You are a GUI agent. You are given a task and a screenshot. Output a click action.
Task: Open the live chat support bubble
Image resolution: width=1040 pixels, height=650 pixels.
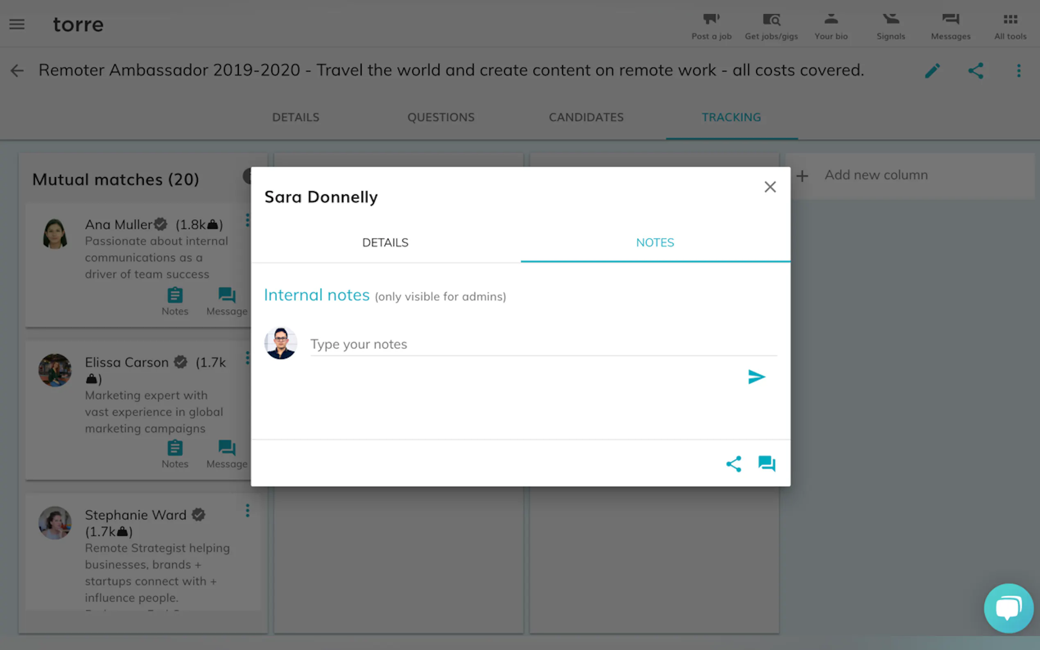point(1008,608)
